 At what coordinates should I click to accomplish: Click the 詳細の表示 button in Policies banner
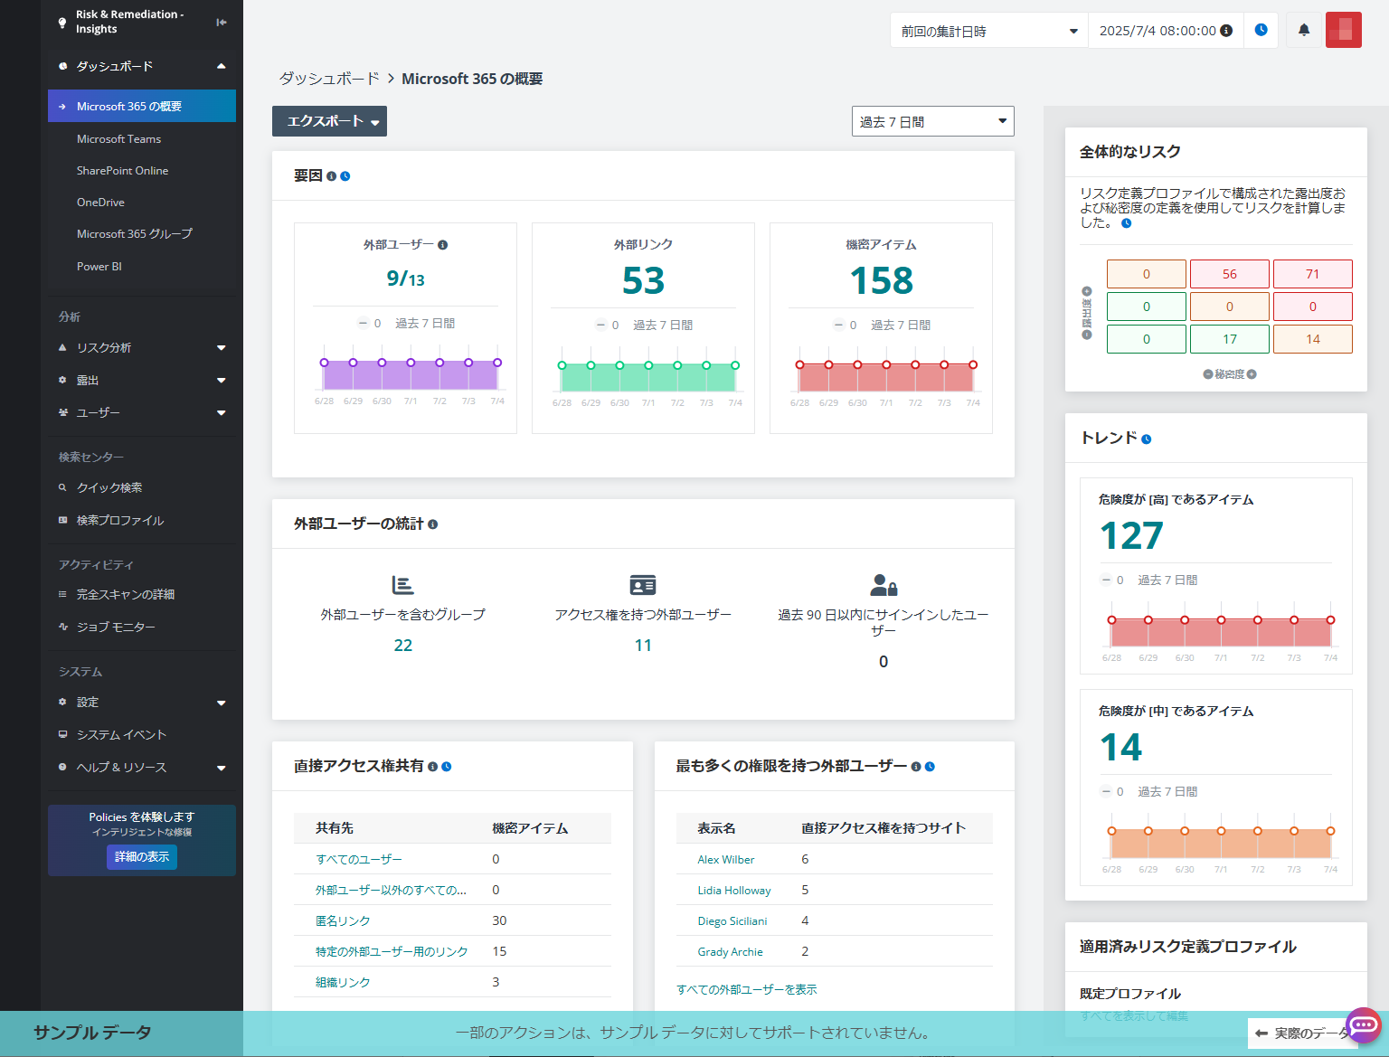142,857
